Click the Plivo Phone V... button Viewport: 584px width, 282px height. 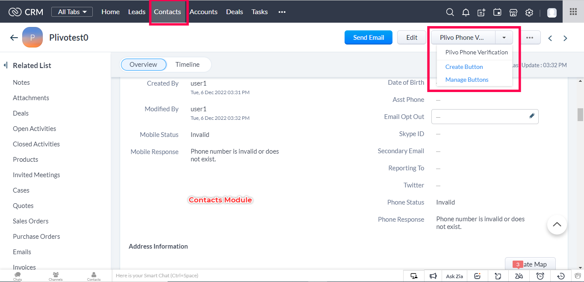click(463, 38)
